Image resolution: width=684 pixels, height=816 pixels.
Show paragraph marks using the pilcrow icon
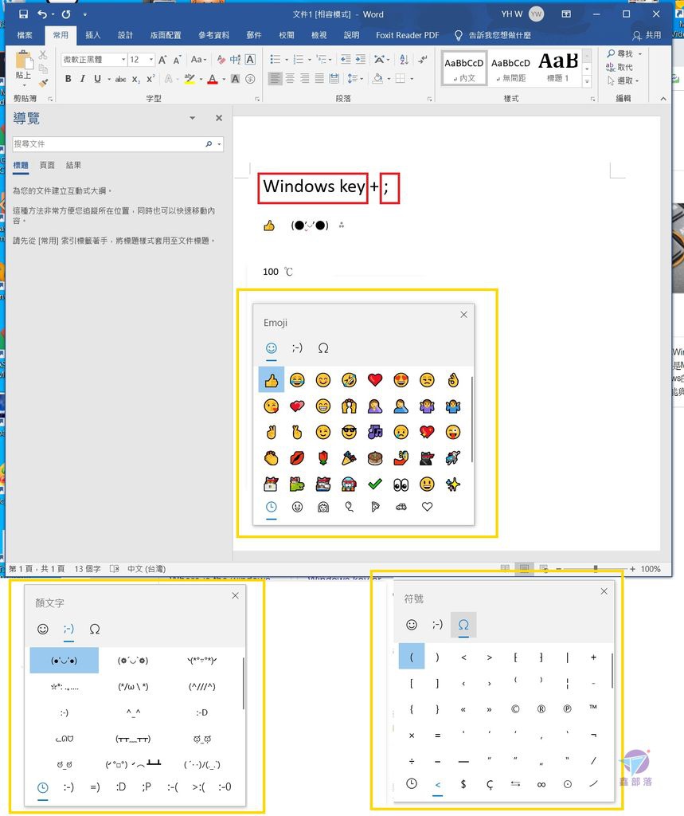tap(422, 60)
